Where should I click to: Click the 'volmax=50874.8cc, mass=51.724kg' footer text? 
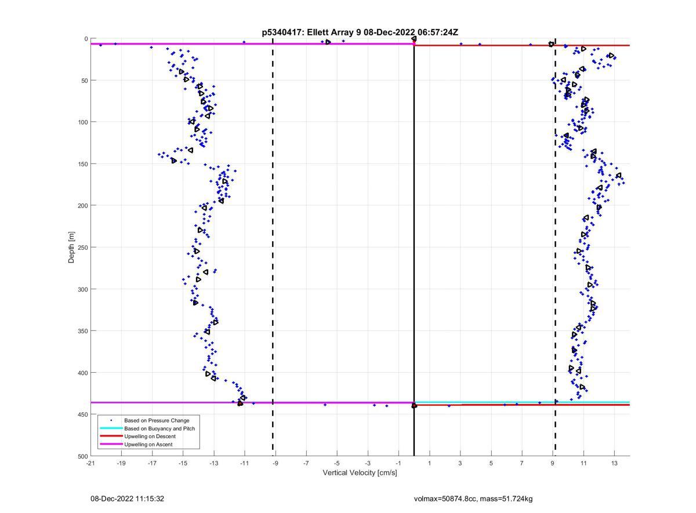tap(473, 499)
